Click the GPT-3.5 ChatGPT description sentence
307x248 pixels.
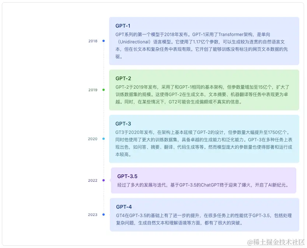[203, 185]
